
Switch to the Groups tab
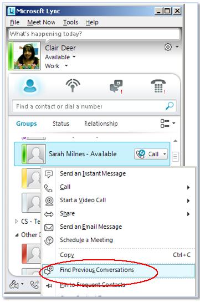click(27, 124)
